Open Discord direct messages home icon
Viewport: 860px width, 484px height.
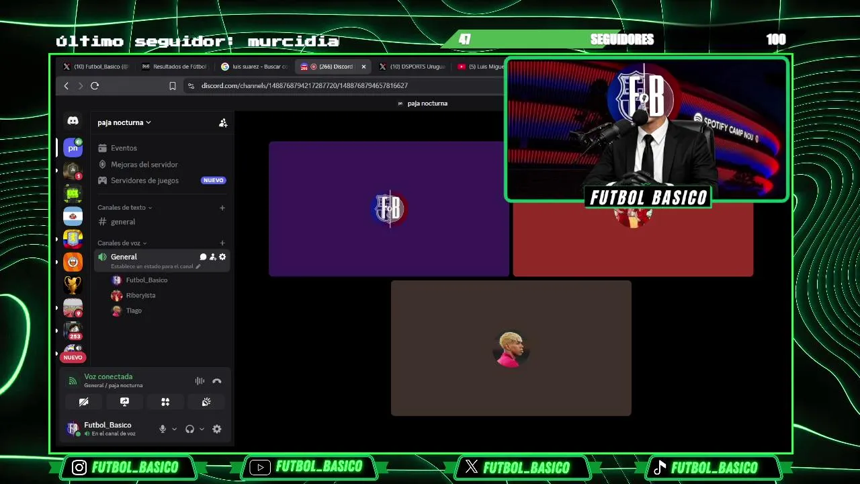pos(73,121)
